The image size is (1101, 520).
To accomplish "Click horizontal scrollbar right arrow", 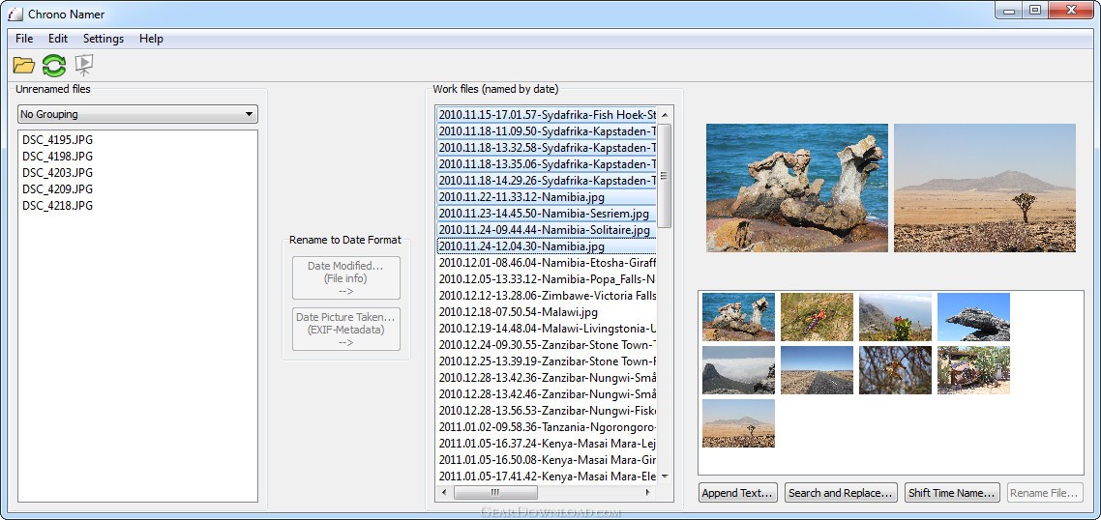I will point(648,493).
